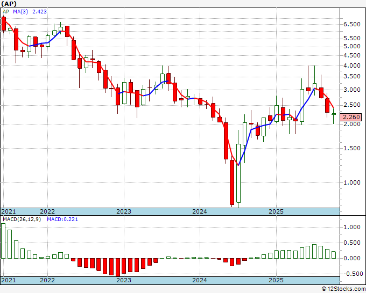Click the 5.500 price axis label
Viewport: 366px width, 293px height.
[352, 39]
